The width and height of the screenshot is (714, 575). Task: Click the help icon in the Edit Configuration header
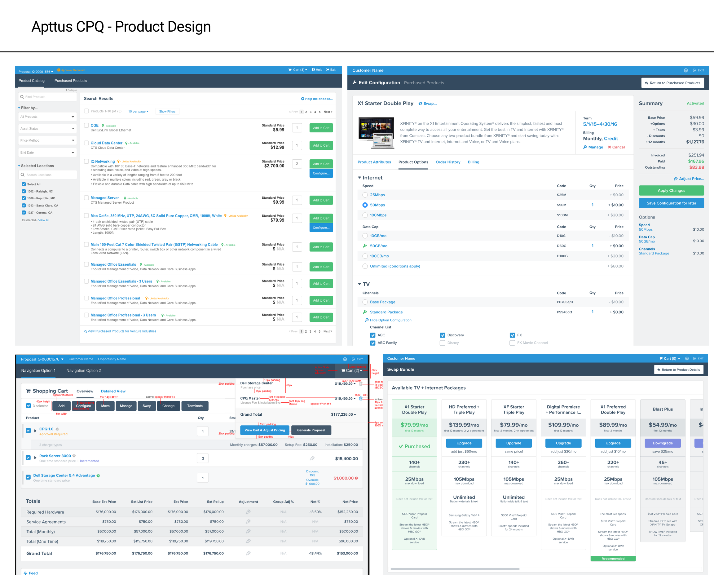click(686, 71)
